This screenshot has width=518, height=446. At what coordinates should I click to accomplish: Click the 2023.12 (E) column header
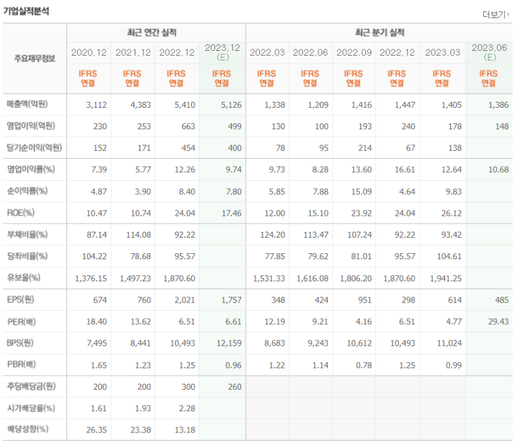click(x=222, y=52)
